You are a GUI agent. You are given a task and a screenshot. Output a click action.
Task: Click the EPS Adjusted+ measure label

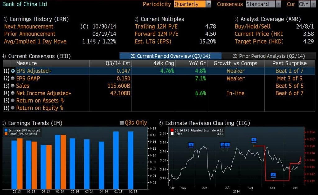click(34, 71)
